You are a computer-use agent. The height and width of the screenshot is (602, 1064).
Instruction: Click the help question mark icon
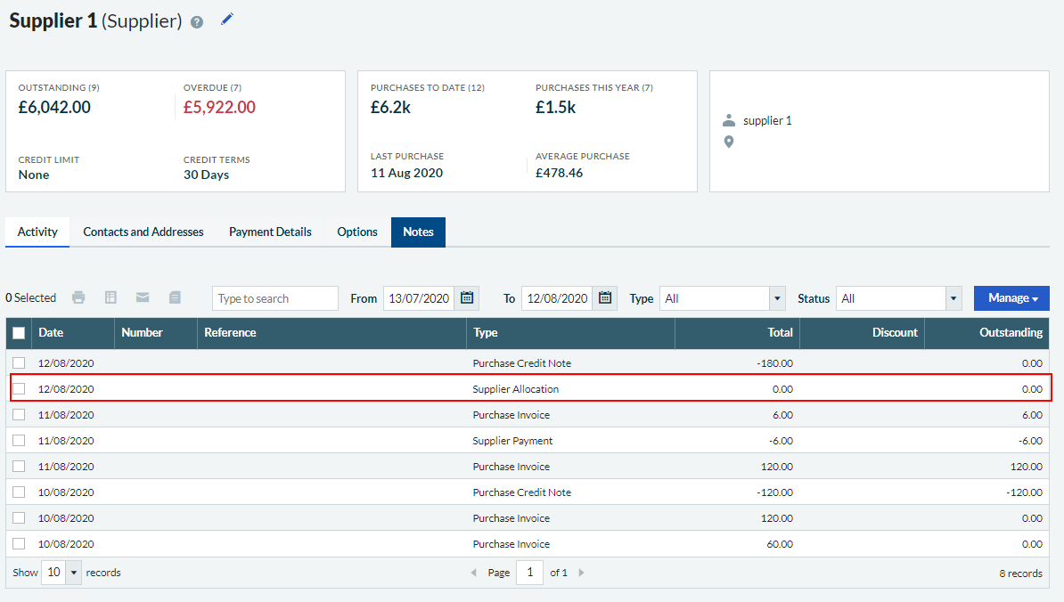(197, 22)
